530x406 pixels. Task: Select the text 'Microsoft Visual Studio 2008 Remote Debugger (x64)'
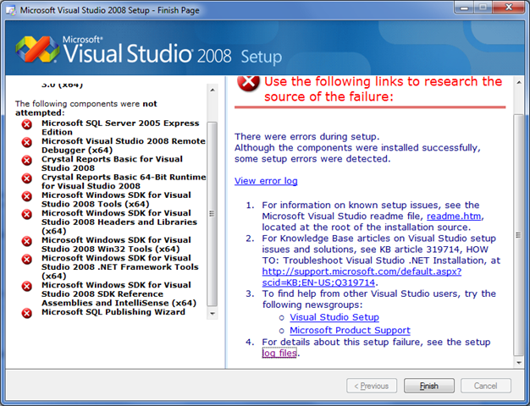tap(124, 145)
